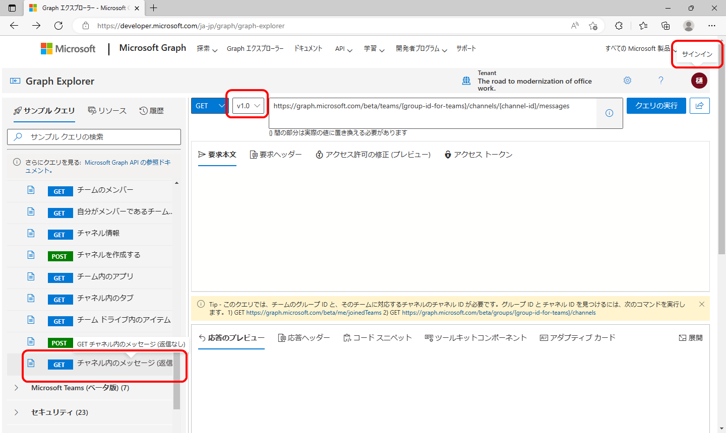
Task: Open the コード スニペット tab
Action: click(x=378, y=338)
